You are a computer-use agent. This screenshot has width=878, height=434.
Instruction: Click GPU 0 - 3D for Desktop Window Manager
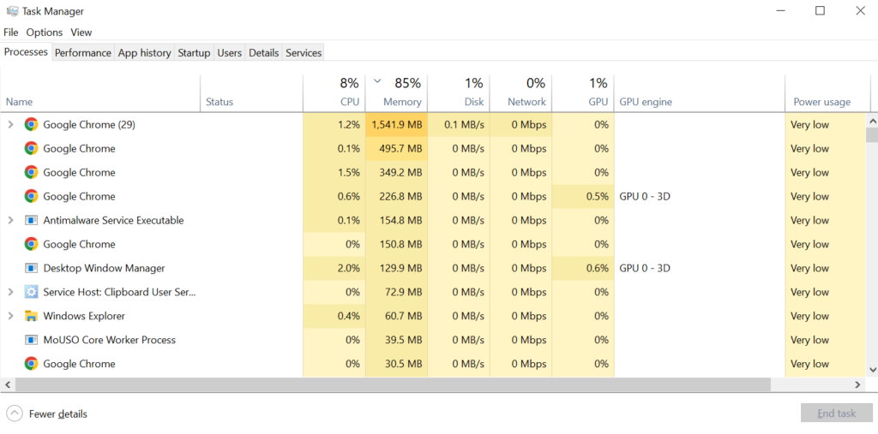pyautogui.click(x=645, y=269)
